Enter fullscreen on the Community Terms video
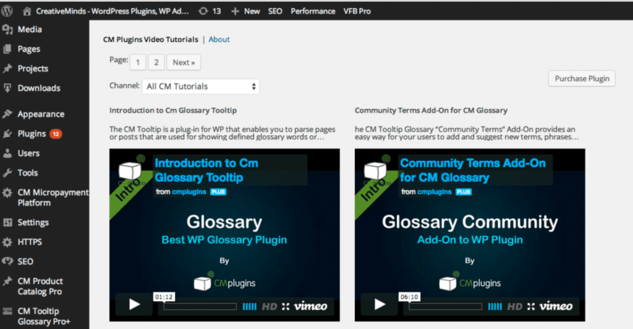 (531, 307)
